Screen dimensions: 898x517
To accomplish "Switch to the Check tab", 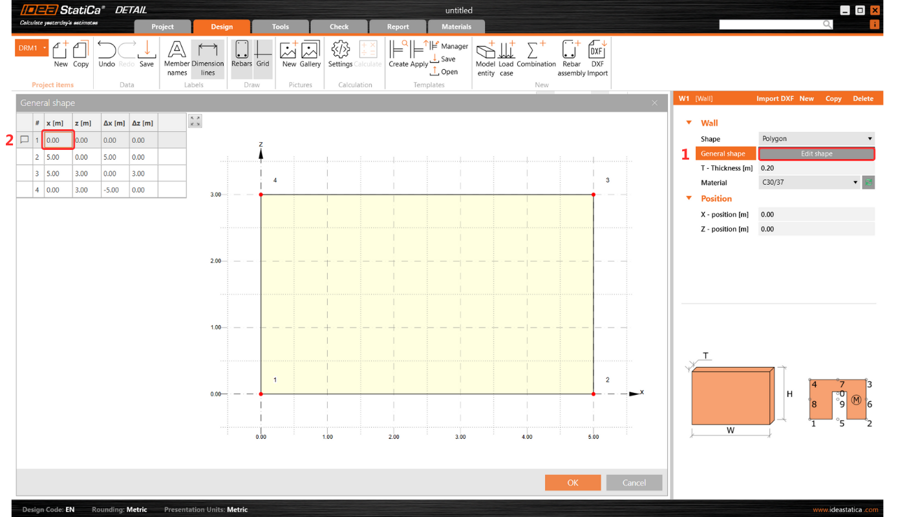I will (x=339, y=26).
